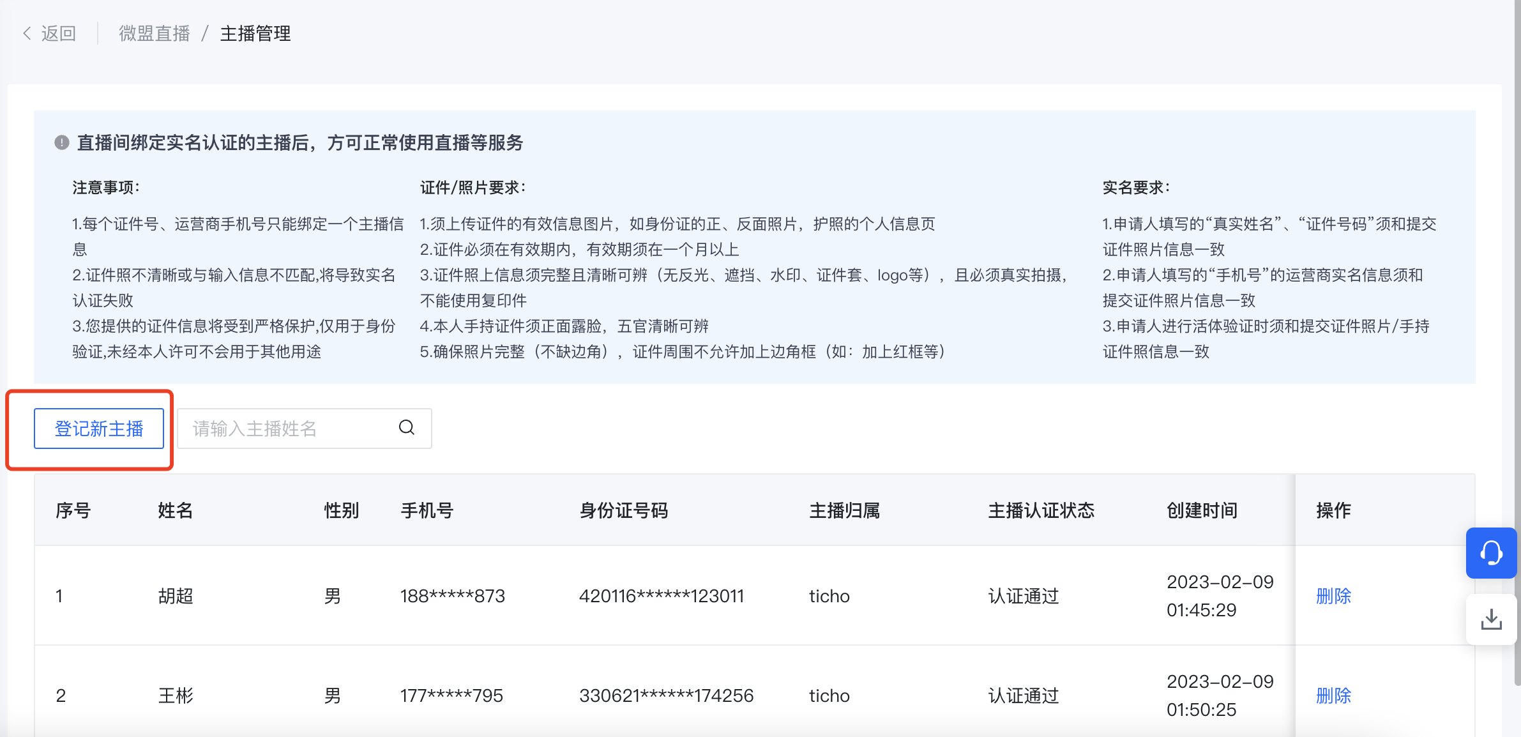Click creation time 2023-02-09 01:50:25
The image size is (1521, 737).
pos(1220,695)
